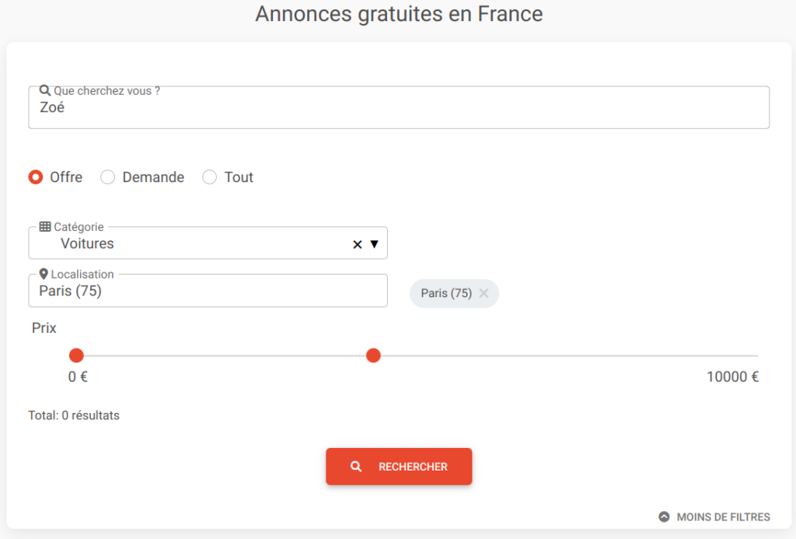Image resolution: width=796 pixels, height=539 pixels.
Task: Select the Tout radio button
Action: [x=209, y=177]
